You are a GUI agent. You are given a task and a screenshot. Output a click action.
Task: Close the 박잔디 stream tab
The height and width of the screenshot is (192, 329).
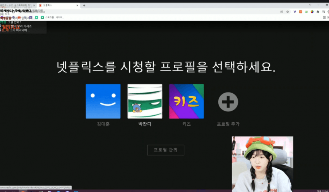(x=34, y=5)
